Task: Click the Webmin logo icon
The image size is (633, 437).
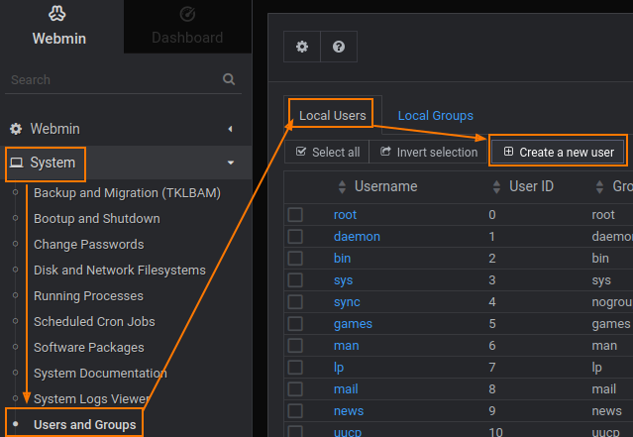Action: [57, 15]
